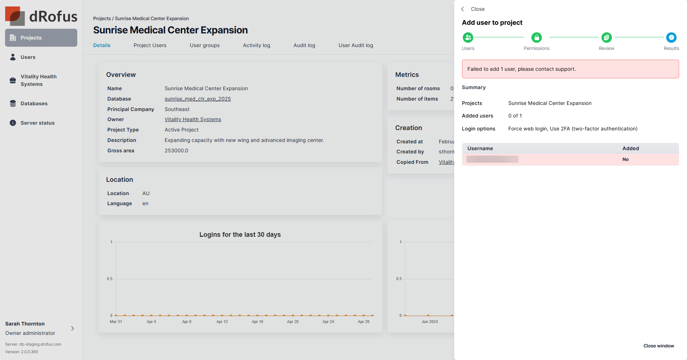Click the 'Logins for the last 30 days' chart title
The image size is (687, 360).
click(x=240, y=235)
